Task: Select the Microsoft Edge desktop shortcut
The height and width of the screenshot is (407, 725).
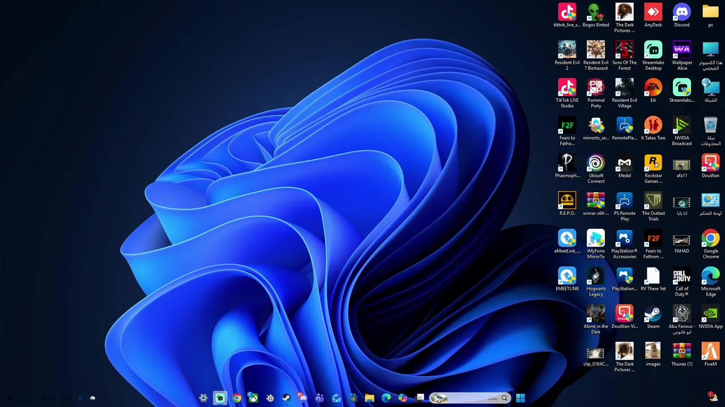Action: click(x=711, y=282)
